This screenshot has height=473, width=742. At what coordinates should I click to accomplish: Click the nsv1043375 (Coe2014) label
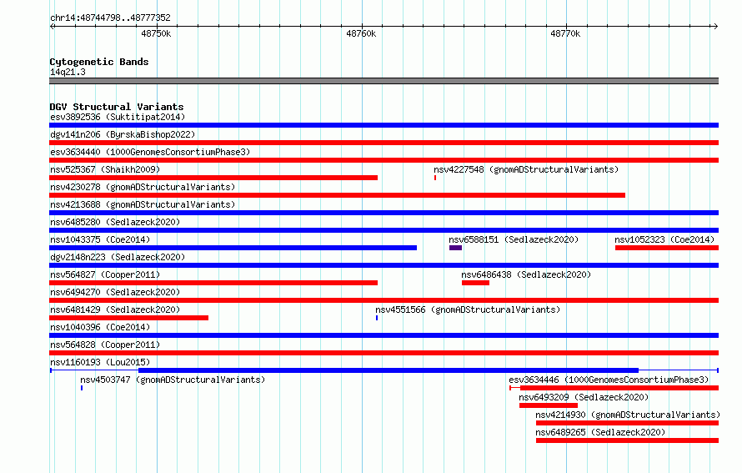point(100,239)
